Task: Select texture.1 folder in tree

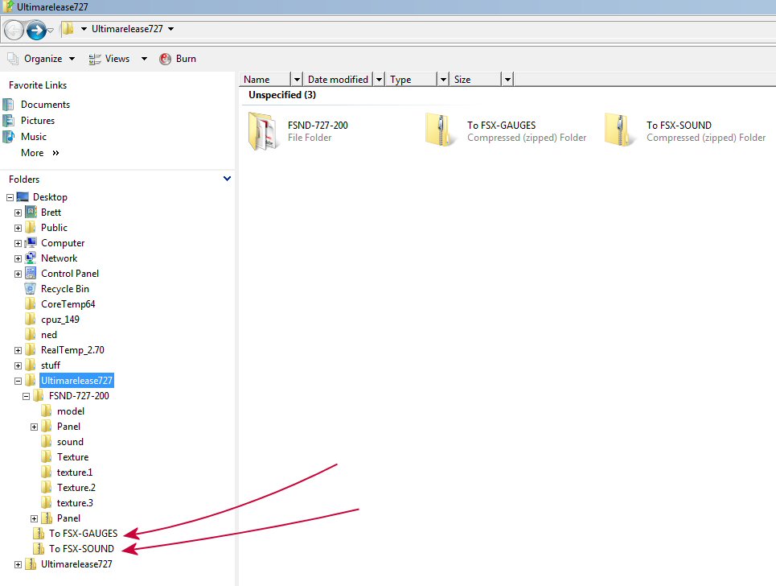Action: pos(74,473)
